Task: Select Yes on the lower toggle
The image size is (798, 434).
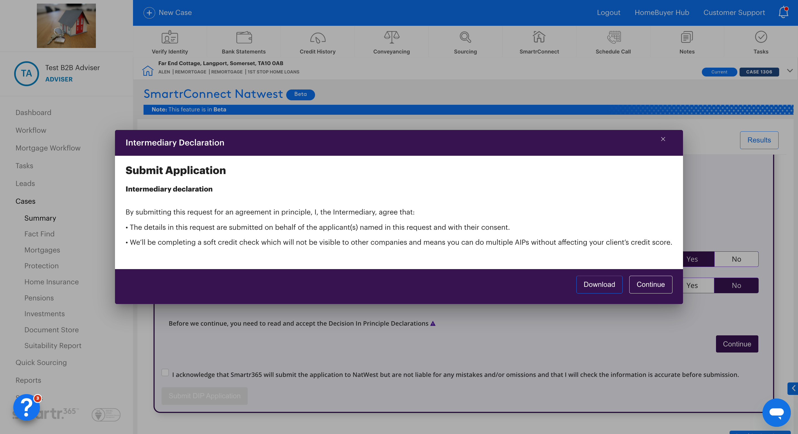Action: [698, 285]
